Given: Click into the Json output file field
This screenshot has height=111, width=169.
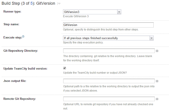Looking at the screenshot, I should click(x=109, y=81).
